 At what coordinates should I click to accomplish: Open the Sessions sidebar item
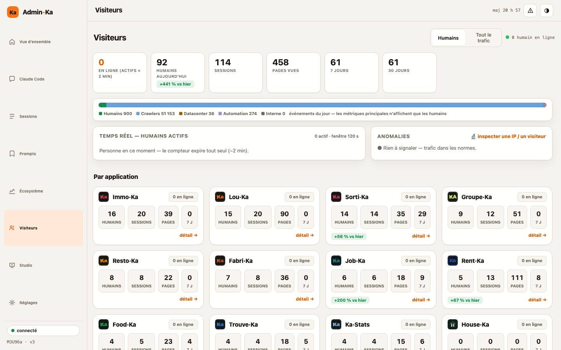coord(43,116)
